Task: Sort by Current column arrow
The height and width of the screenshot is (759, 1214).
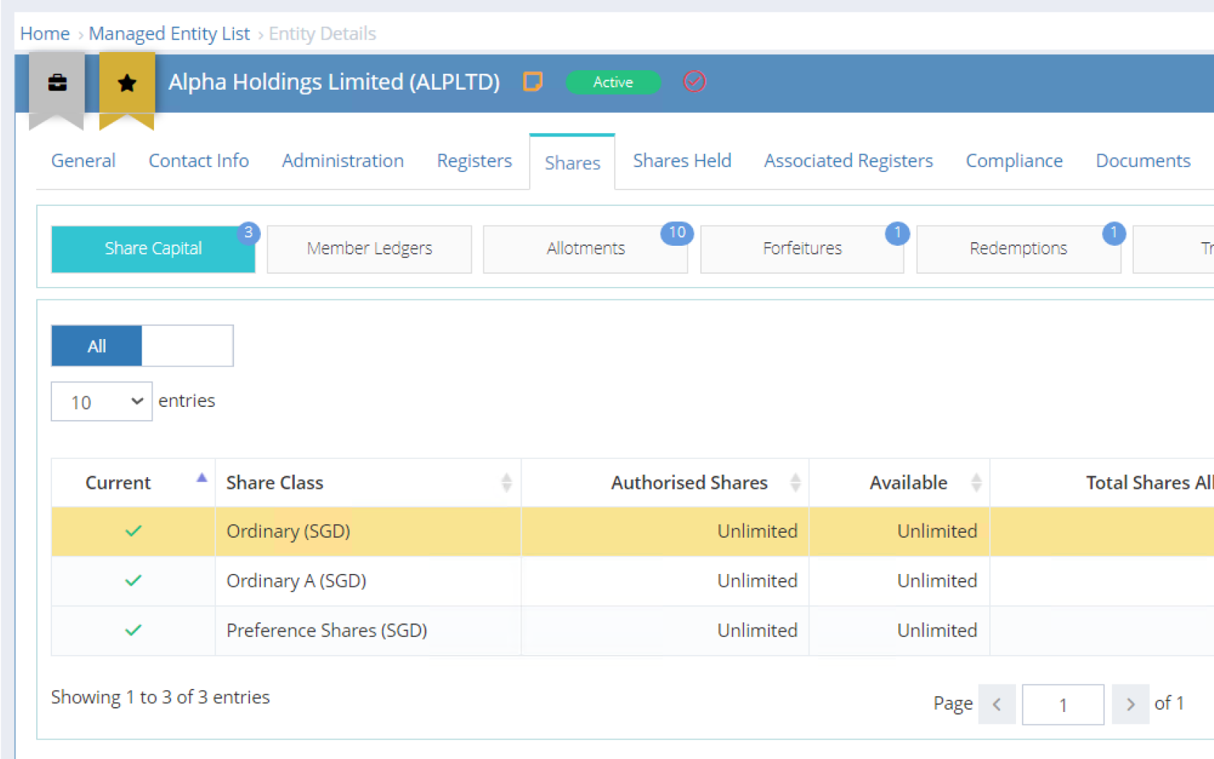Action: [202, 479]
